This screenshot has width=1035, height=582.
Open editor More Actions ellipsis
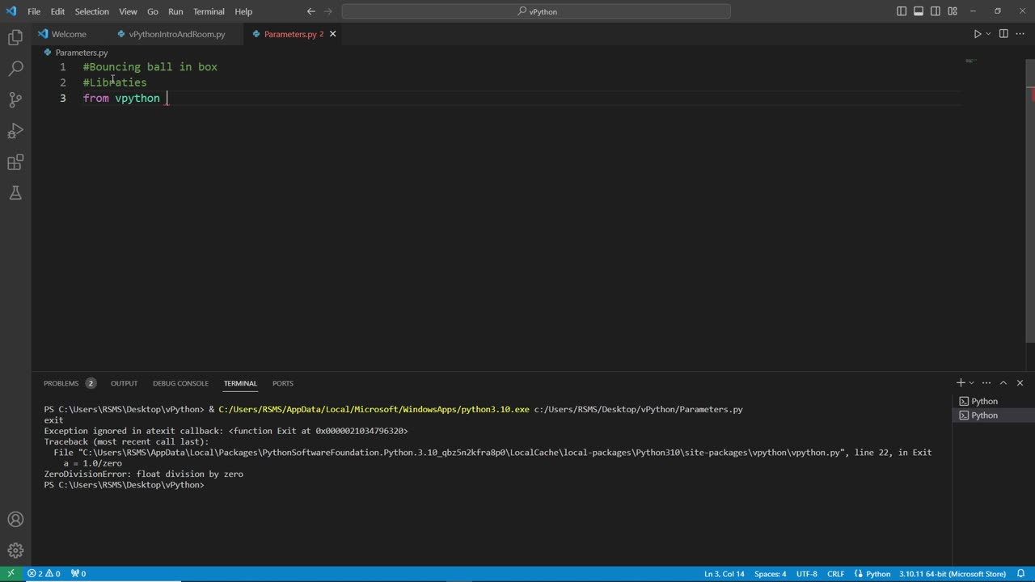(x=1020, y=34)
